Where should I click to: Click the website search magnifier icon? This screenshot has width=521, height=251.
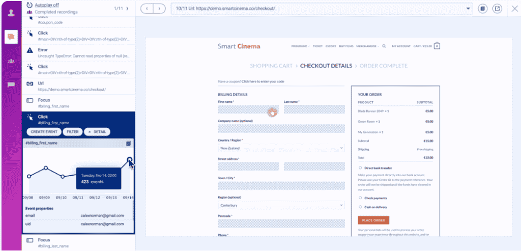pyautogui.click(x=384, y=46)
